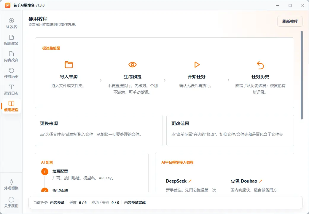Click the play icon above 开始任务
Viewport: 309px width, 214px height.
click(x=197, y=64)
